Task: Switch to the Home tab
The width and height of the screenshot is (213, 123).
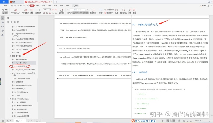Action: [4, 2]
